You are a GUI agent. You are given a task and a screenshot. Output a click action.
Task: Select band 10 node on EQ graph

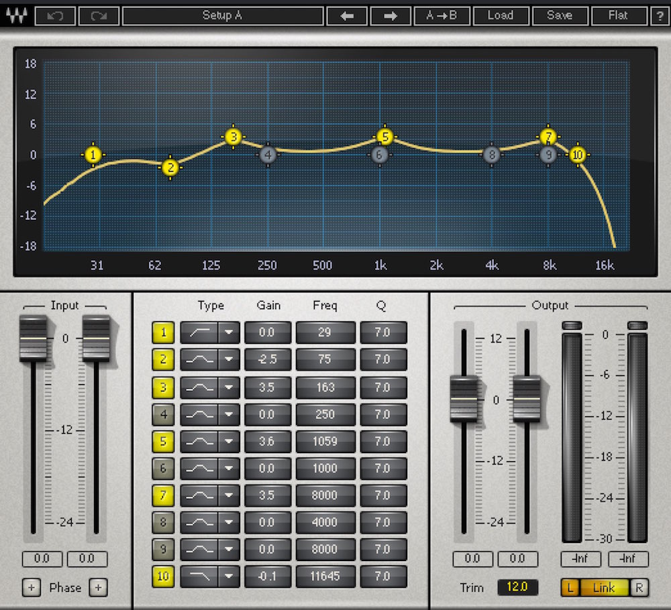coord(578,155)
